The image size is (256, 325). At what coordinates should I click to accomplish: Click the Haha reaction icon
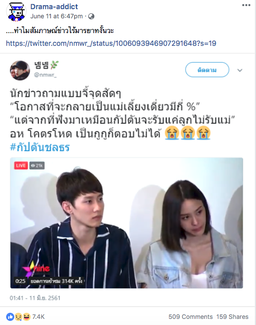pyautogui.click(x=27, y=317)
